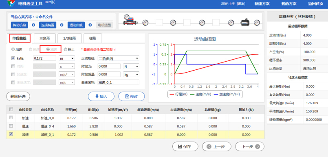The width and height of the screenshot is (328, 157).
Task: Switch to the 1/3梯形 tab
Action: point(70,38)
